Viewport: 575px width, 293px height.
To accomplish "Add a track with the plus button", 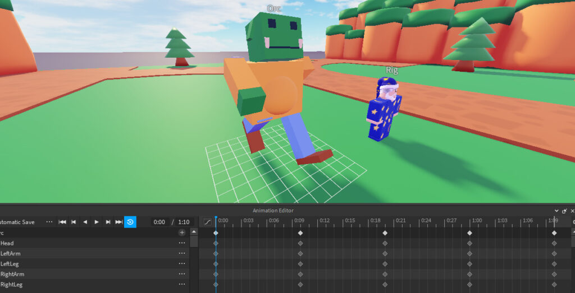I will tap(182, 232).
